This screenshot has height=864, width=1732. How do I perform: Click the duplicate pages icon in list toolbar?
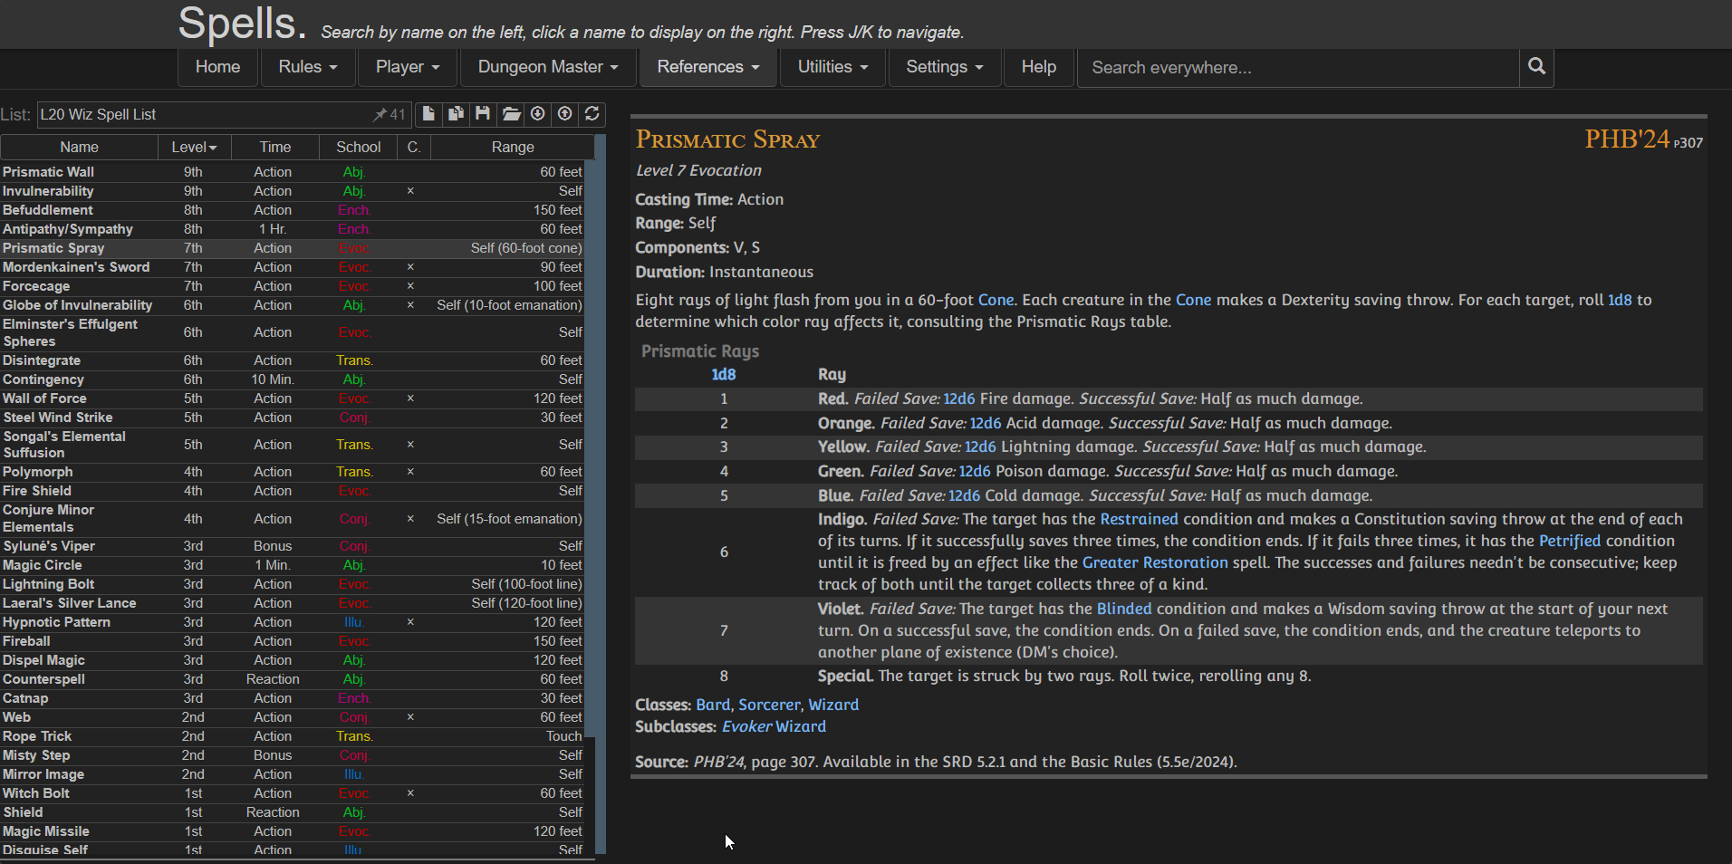point(456,114)
